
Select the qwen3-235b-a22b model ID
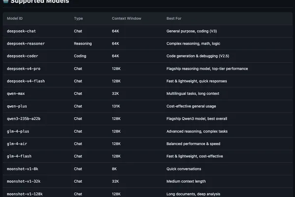[x=24, y=119]
